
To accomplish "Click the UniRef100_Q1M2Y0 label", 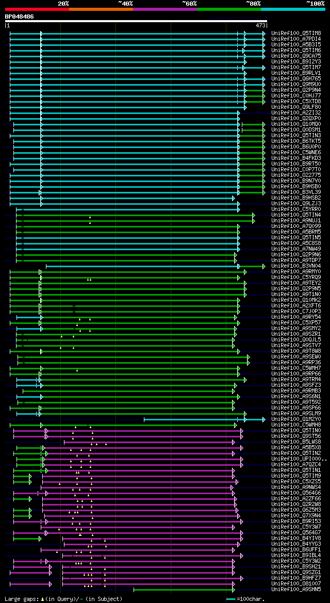I will 296,419.
